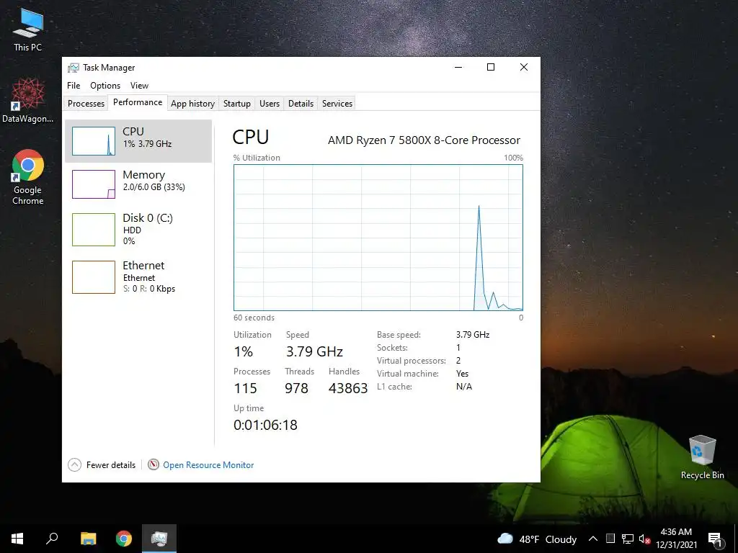
Task: Switch to the Services tab
Action: pyautogui.click(x=337, y=104)
